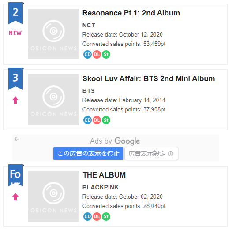Screen dimensions: 232x230
Task: Click the CD icon under BTS album
Action: (x=87, y=120)
